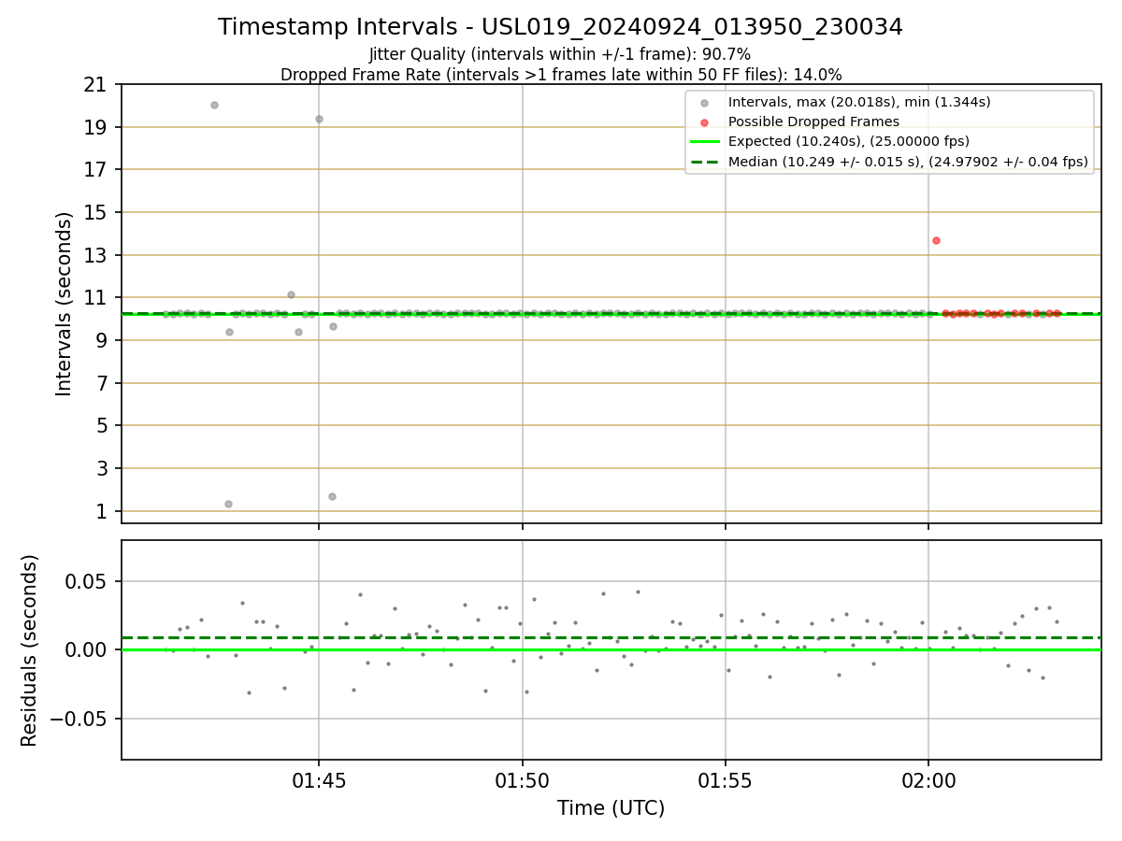Click the '01:45' x-axis tick label
This screenshot has height=841, width=1122.
click(319, 779)
